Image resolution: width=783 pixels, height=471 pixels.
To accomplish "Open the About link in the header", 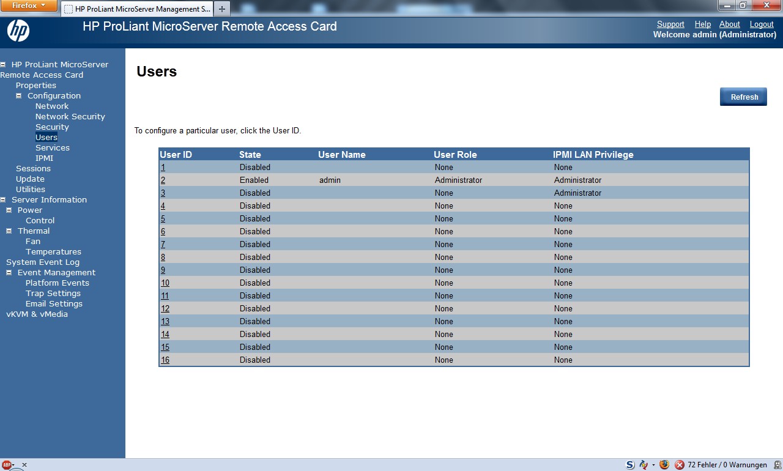I will pyautogui.click(x=729, y=24).
